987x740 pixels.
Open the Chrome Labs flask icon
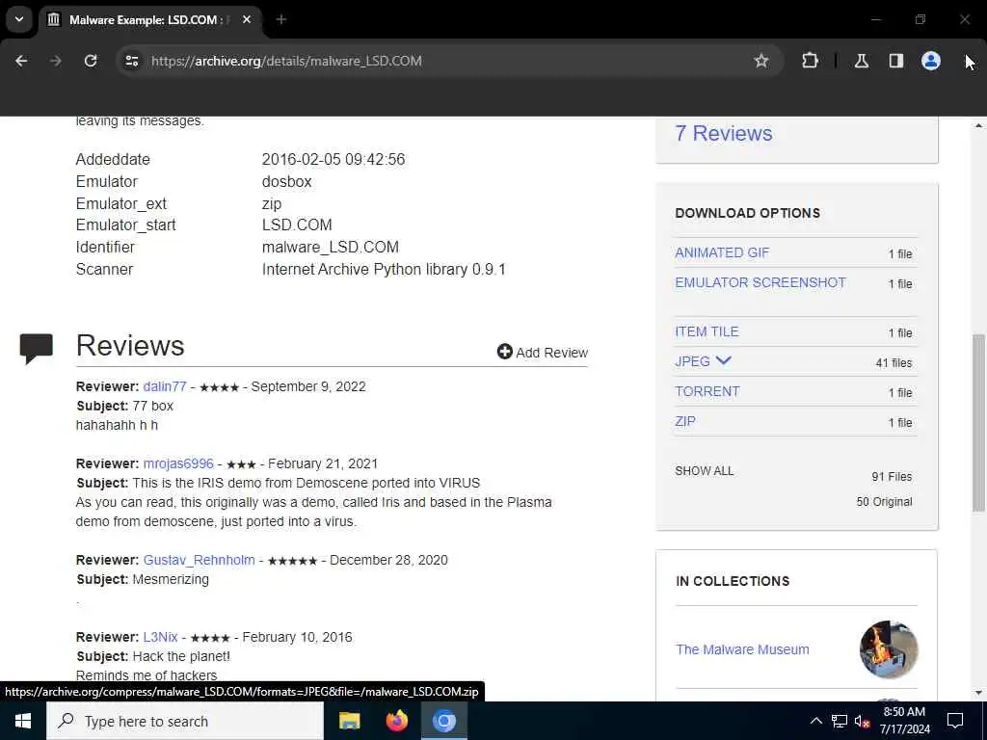tap(861, 61)
